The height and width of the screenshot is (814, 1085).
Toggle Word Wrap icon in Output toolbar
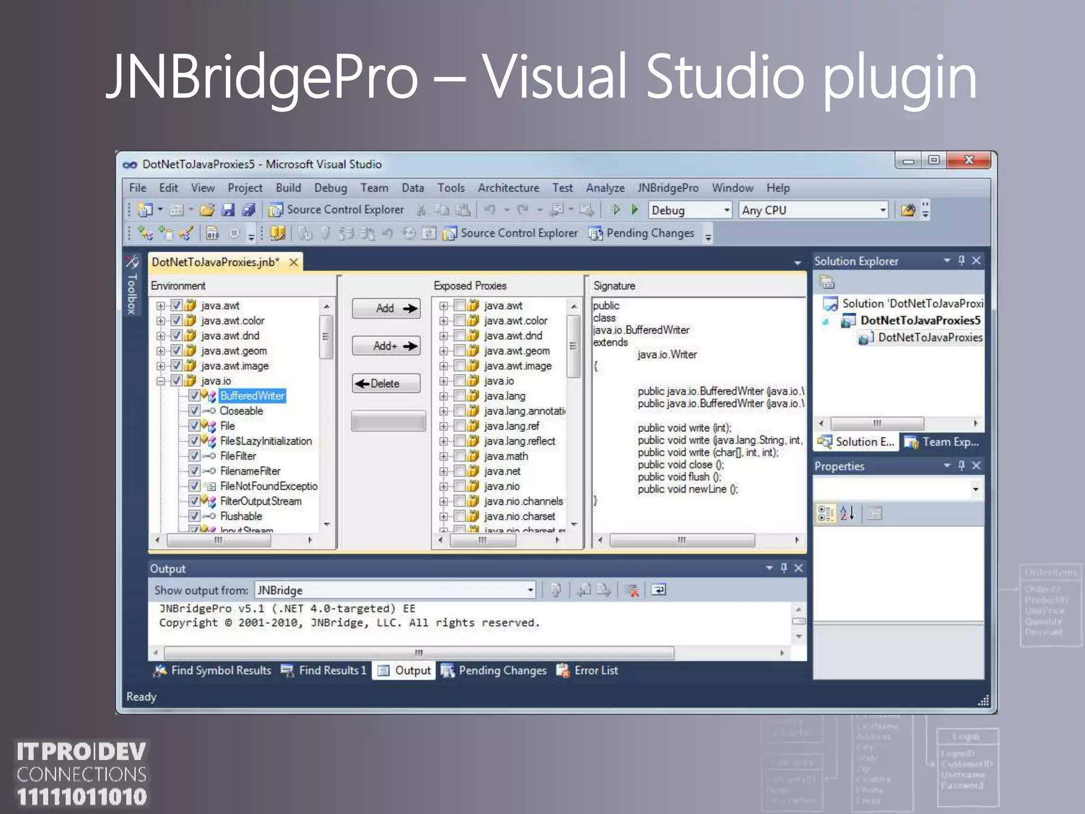pos(659,589)
